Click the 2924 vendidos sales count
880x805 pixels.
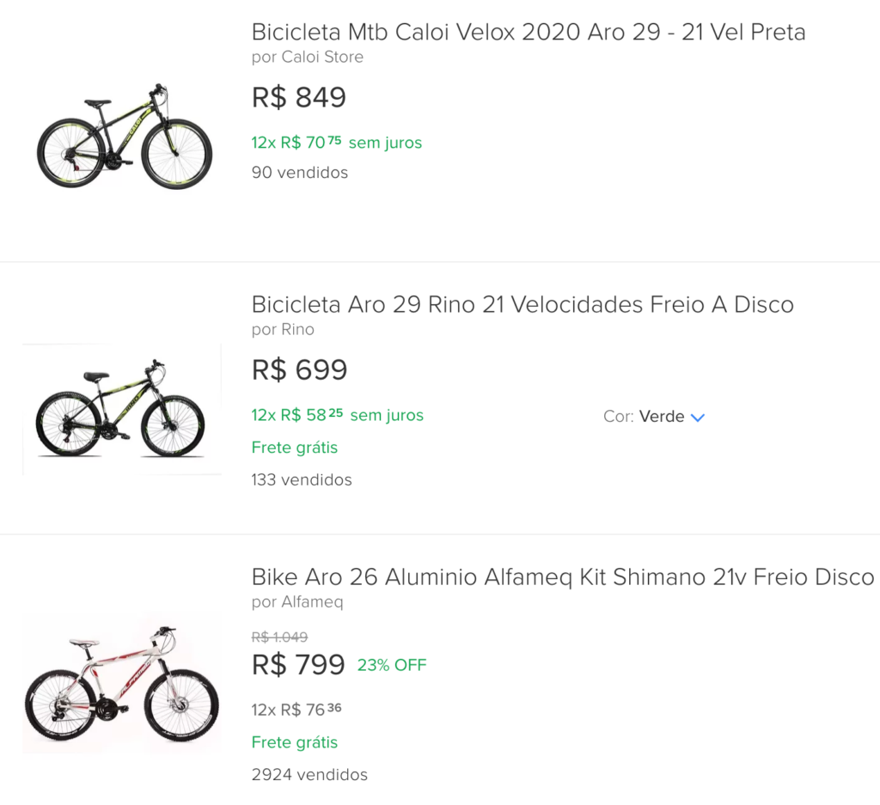coord(309,775)
